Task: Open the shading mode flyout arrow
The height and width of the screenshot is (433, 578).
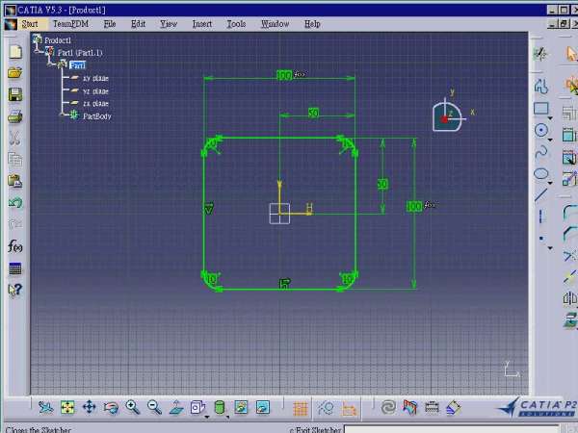Action: 227,417
